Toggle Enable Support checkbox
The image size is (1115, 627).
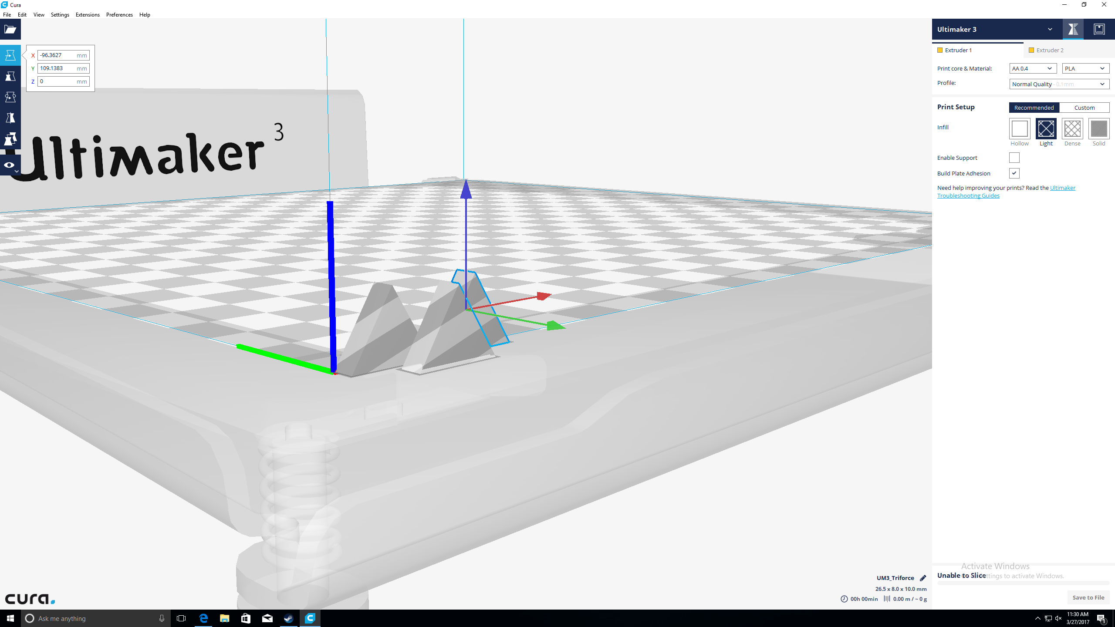[x=1015, y=158]
